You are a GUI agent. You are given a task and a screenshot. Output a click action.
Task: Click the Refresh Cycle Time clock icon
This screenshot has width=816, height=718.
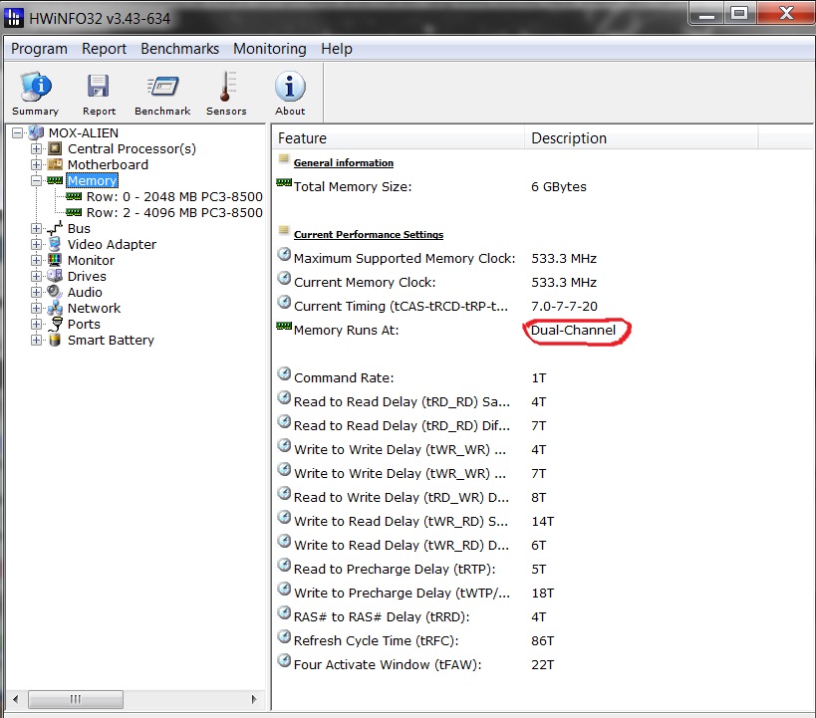284,636
